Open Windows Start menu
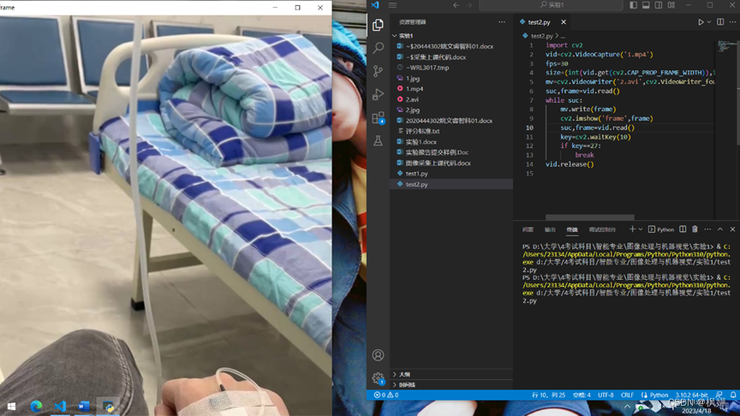This screenshot has width=740, height=416. (12, 406)
